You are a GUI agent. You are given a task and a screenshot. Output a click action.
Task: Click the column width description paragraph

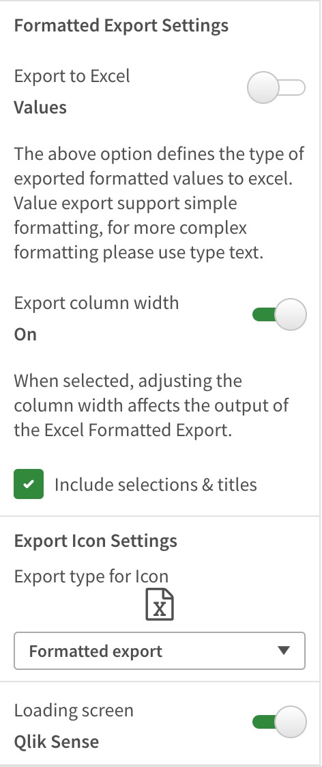pyautogui.click(x=151, y=405)
